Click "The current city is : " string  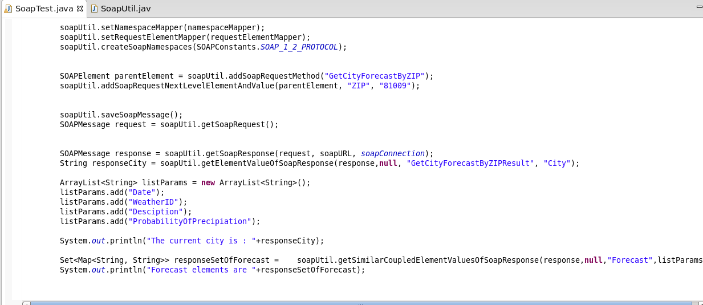tap(201, 241)
